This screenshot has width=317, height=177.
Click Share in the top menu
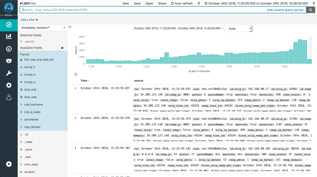pos(162,3)
